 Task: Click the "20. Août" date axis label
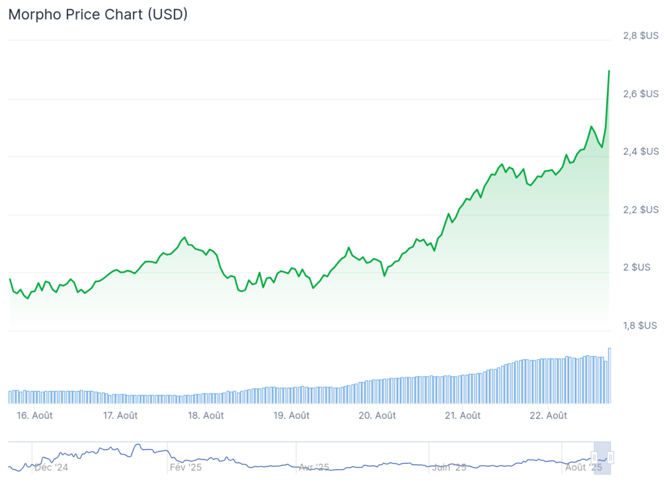click(377, 416)
